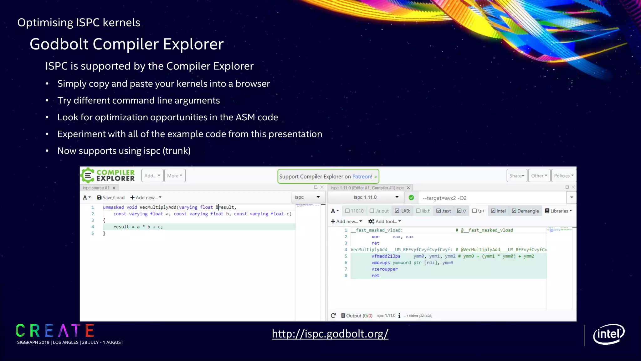The image size is (641, 361).
Task: Open the Policies dropdown
Action: coord(564,176)
